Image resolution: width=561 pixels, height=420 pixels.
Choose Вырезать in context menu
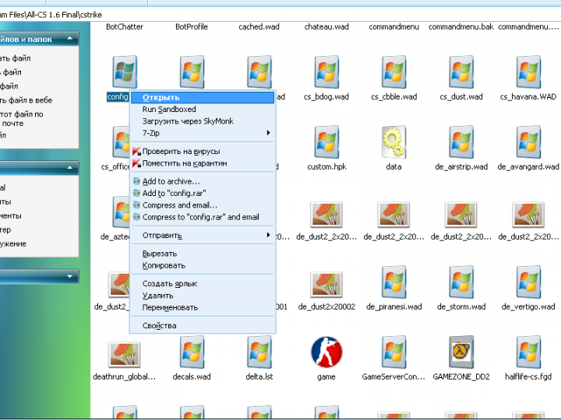[203, 254]
